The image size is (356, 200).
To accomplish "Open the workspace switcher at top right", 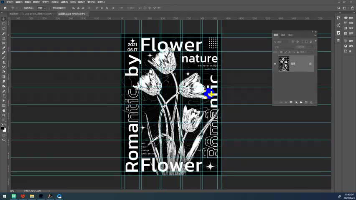I will [x=344, y=8].
